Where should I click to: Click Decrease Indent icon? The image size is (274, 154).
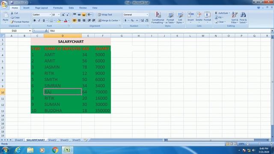(89, 21)
